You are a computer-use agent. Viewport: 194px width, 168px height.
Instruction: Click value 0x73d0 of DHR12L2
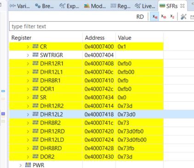tap(126, 115)
